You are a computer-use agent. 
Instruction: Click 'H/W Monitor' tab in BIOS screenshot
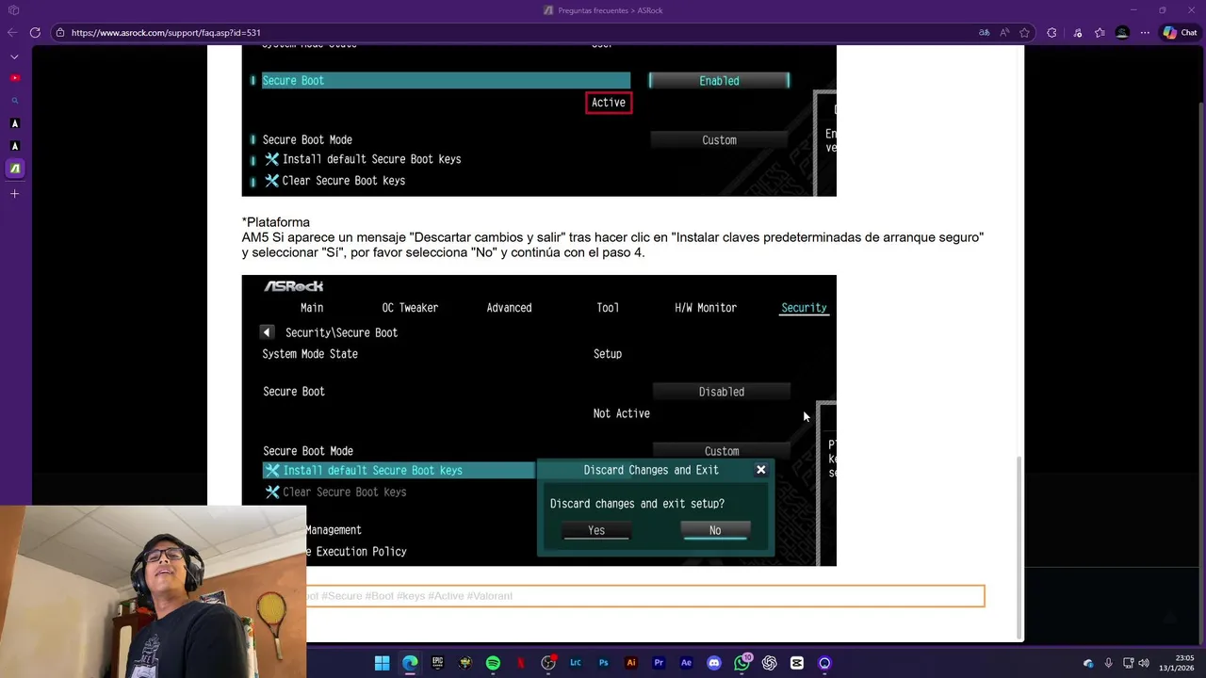click(x=706, y=308)
